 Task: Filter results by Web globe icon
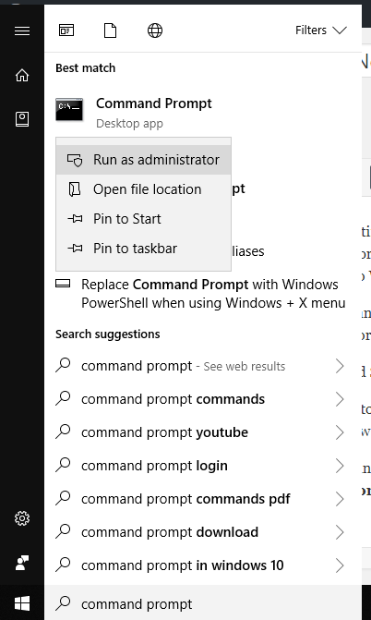155,30
